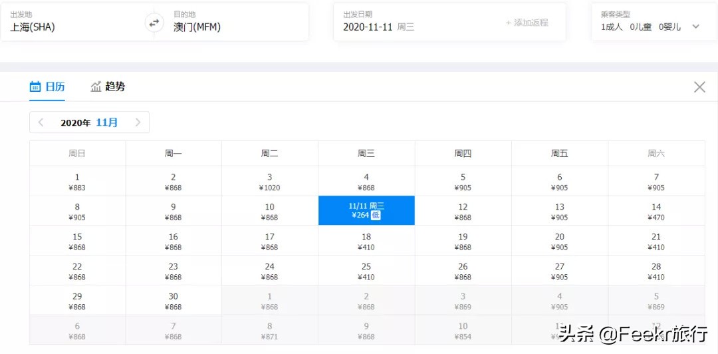Select November 16 priced ¥868
The height and width of the screenshot is (354, 718).
click(174, 241)
